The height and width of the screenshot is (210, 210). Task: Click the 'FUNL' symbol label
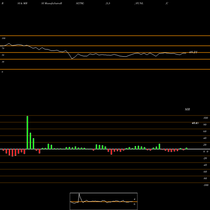139,3
